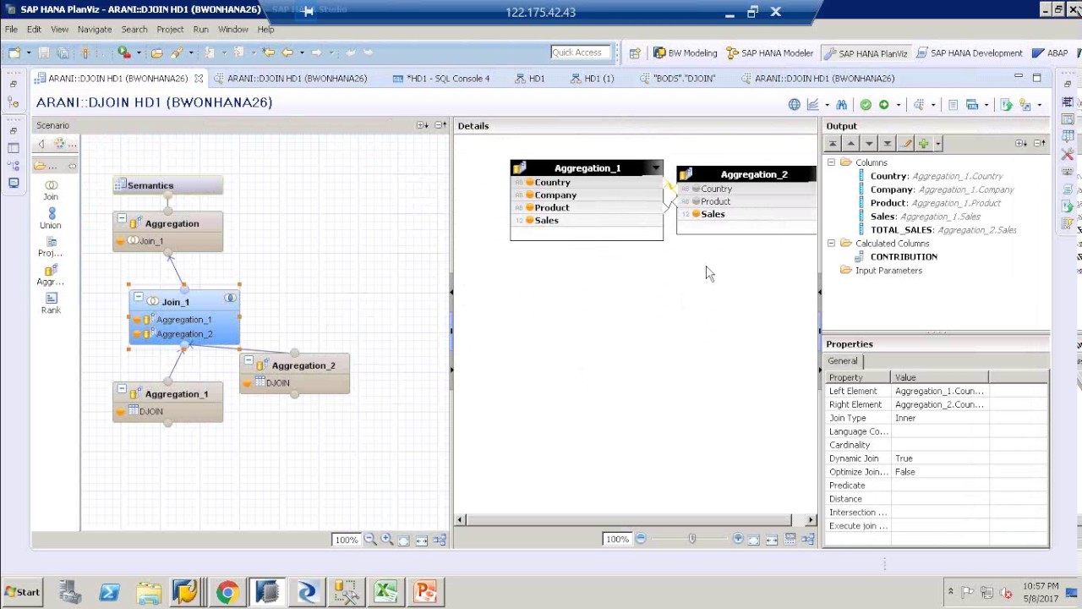The width and height of the screenshot is (1082, 609).
Task: Open the New wizard dropdown arrow
Action: (x=28, y=52)
